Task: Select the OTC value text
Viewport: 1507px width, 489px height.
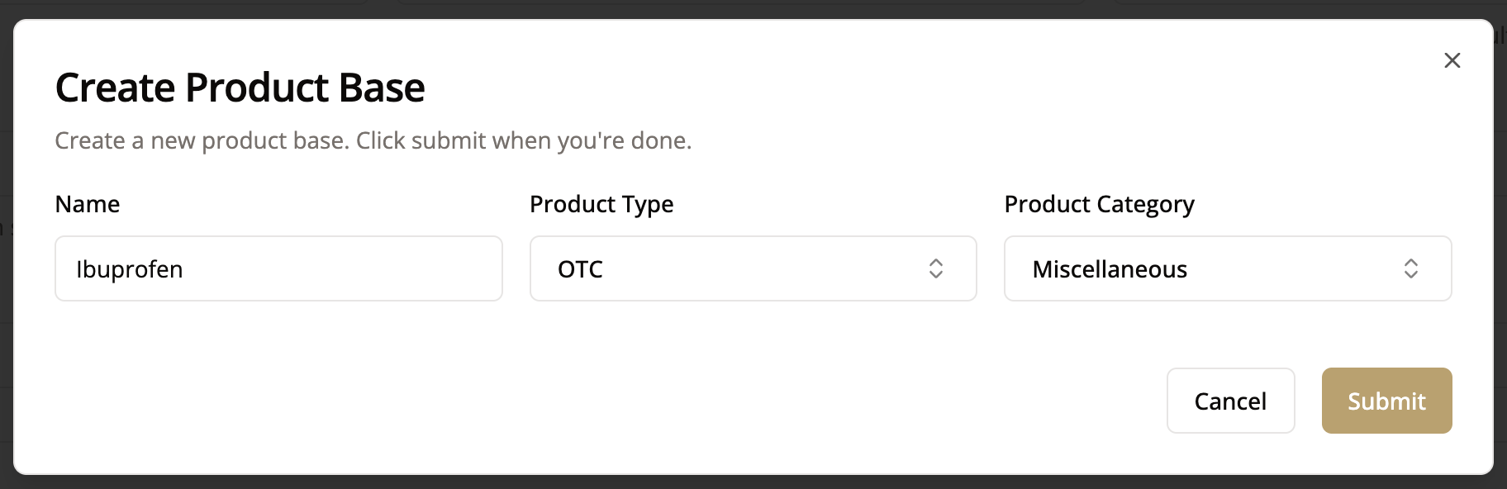Action: (580, 269)
